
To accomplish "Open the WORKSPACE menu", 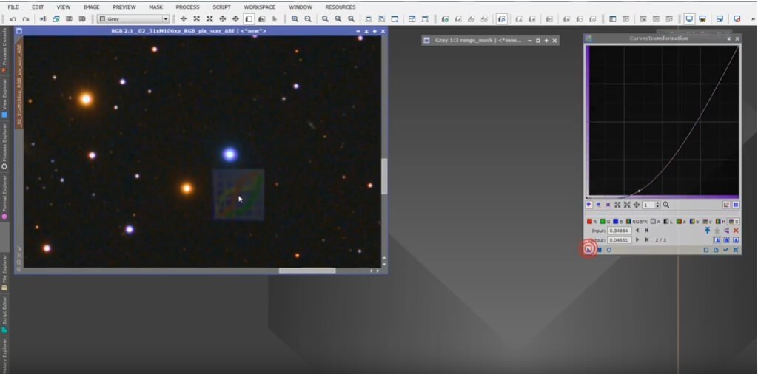I will click(260, 7).
